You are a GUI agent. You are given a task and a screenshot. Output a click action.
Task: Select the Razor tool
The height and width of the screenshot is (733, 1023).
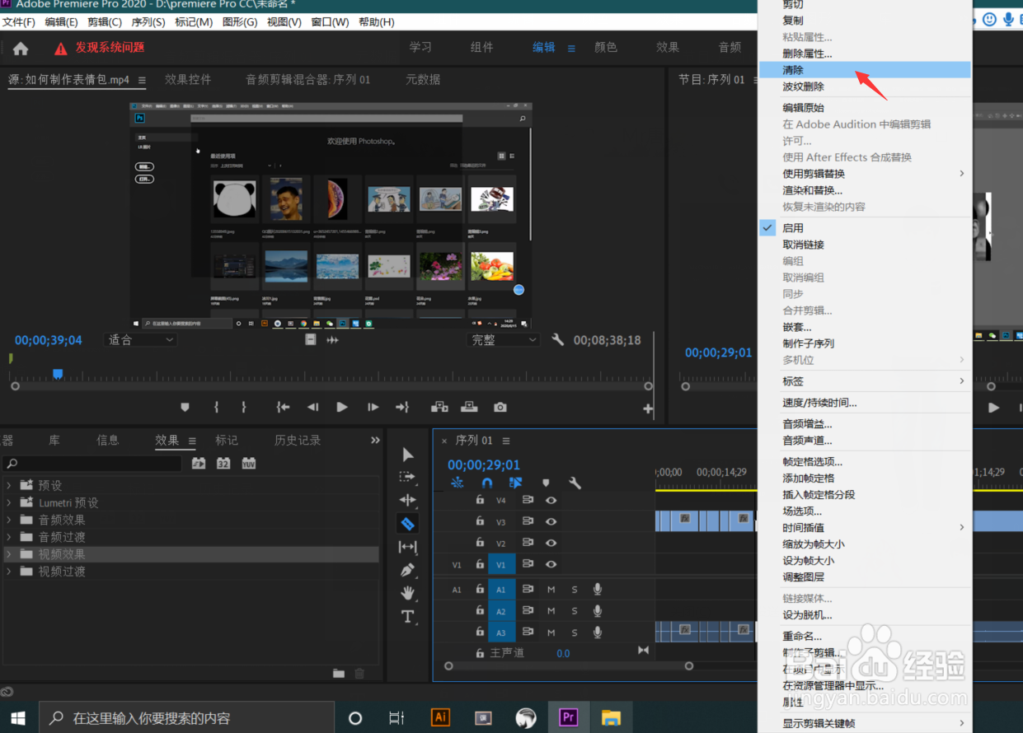coord(407,523)
